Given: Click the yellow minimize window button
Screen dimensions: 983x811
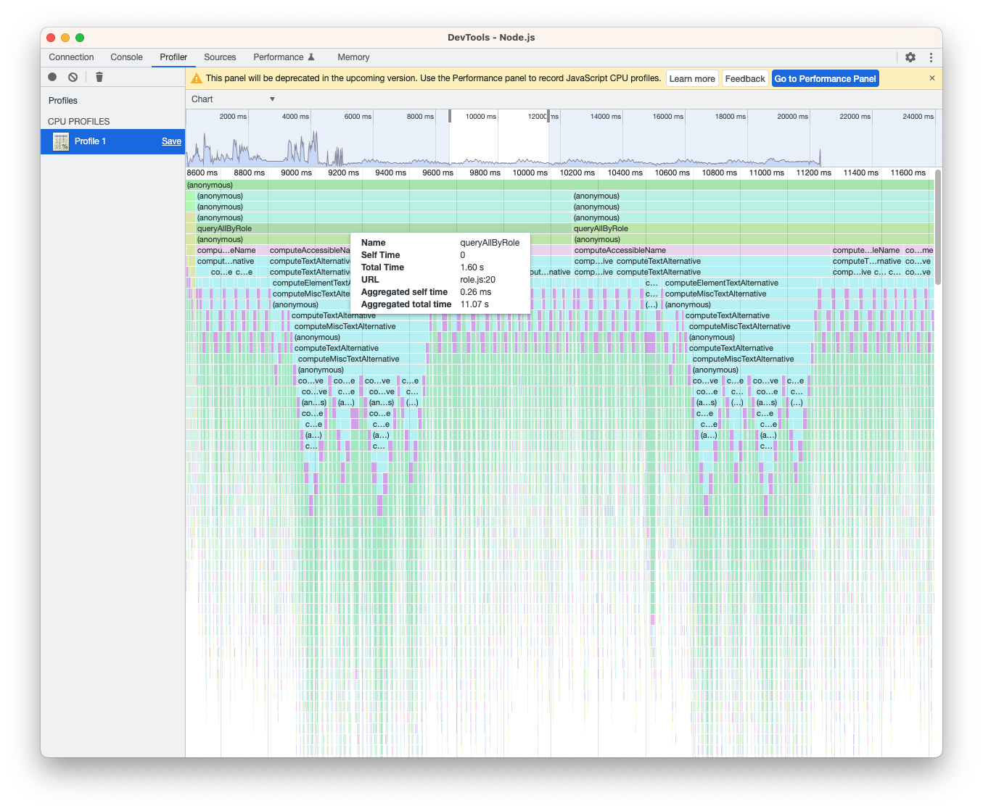Looking at the screenshot, I should coord(65,38).
